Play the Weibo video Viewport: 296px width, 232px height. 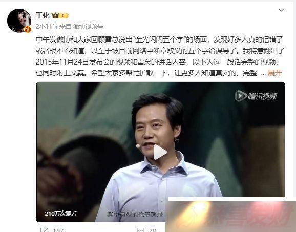coord(160,152)
